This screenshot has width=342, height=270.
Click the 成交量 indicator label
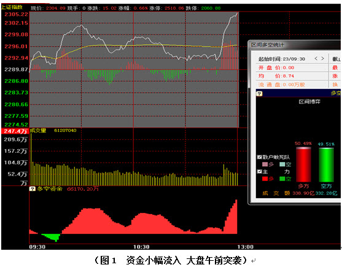pos(38,130)
